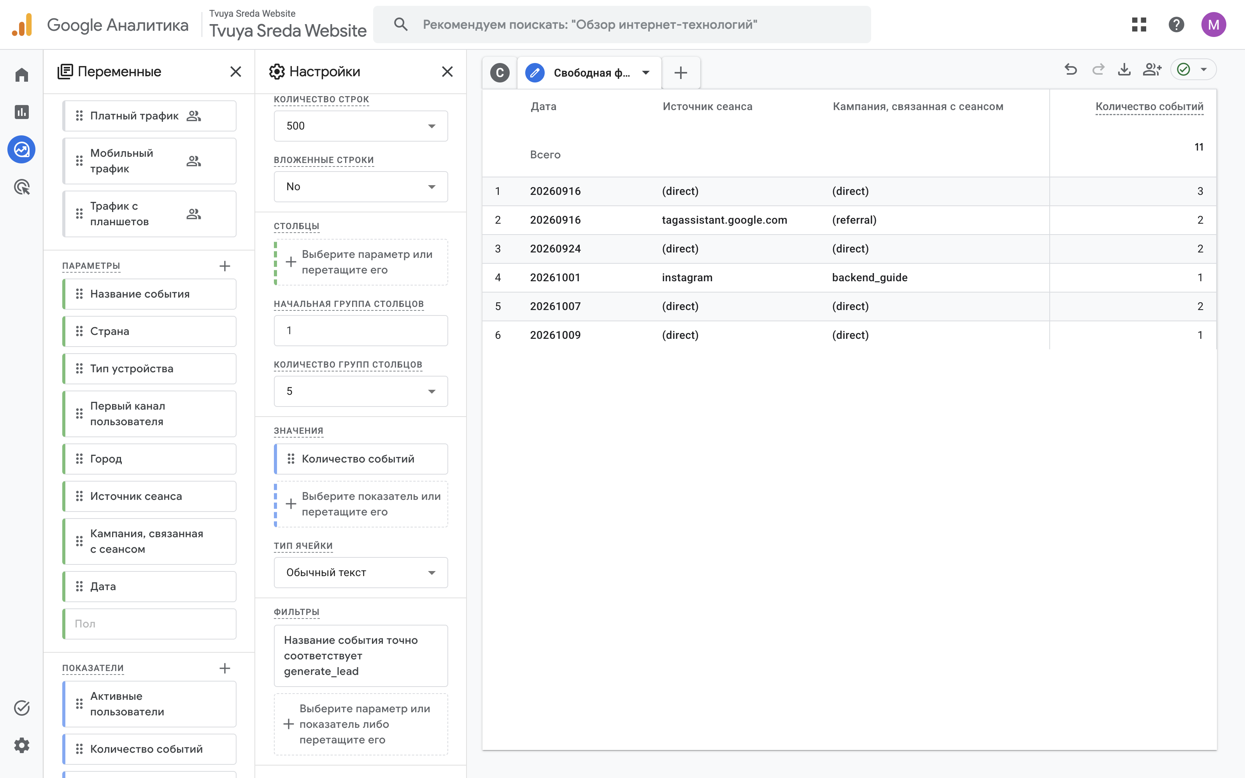The image size is (1245, 778).
Task: Open the Вложенные строки No dropdown
Action: pyautogui.click(x=361, y=187)
